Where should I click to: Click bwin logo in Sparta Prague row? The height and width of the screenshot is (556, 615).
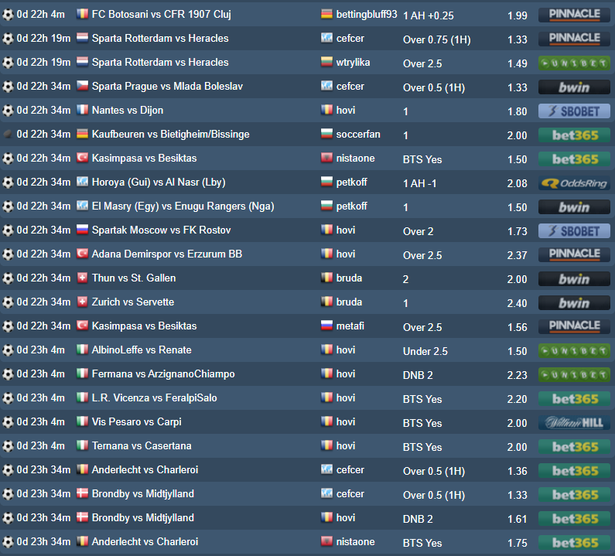click(574, 87)
